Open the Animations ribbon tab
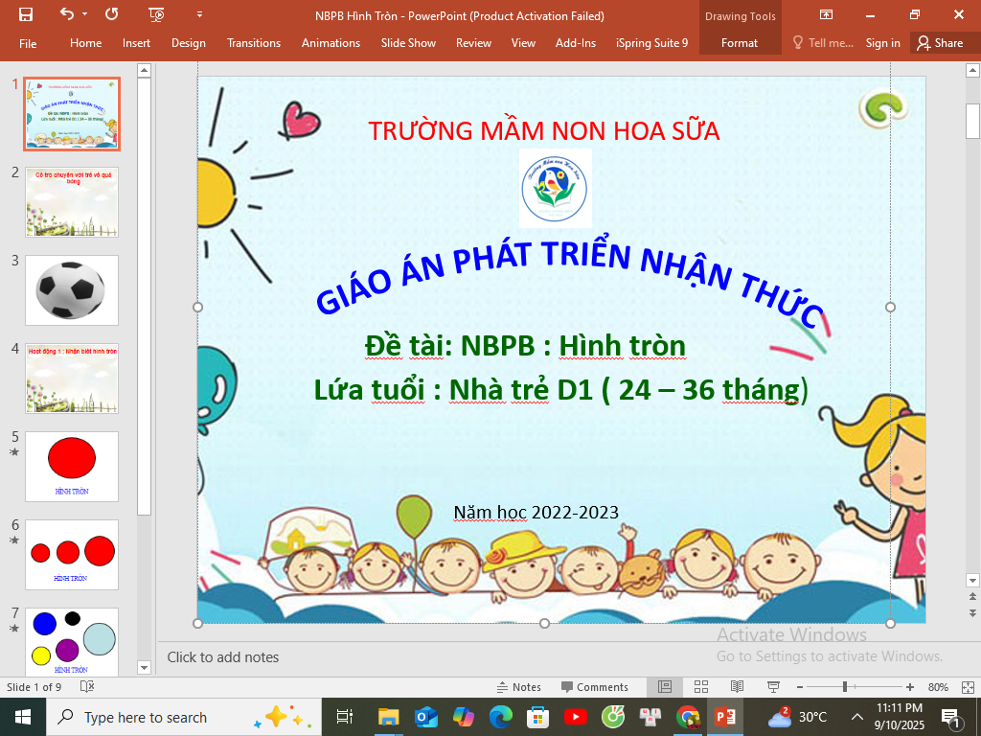 (x=331, y=43)
